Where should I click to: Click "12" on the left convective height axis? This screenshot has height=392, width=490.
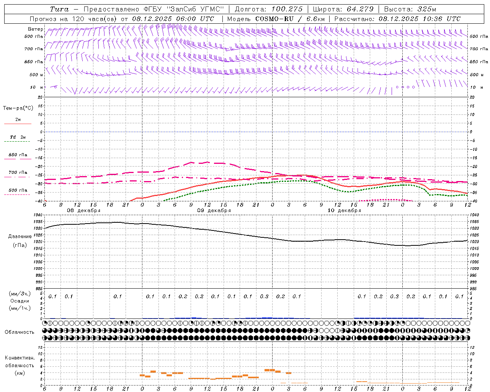(x=41, y=347)
